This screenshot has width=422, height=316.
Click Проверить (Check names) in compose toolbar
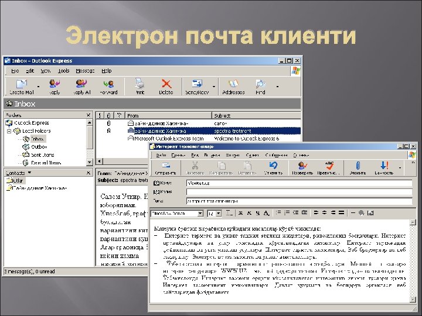tap(302, 168)
